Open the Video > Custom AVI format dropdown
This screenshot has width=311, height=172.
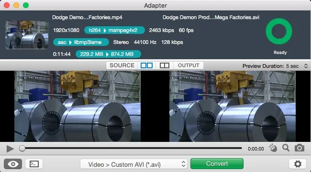133,164
